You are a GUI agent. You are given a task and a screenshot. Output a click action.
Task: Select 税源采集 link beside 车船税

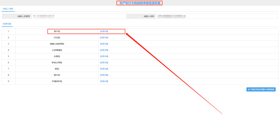pyautogui.click(x=104, y=56)
